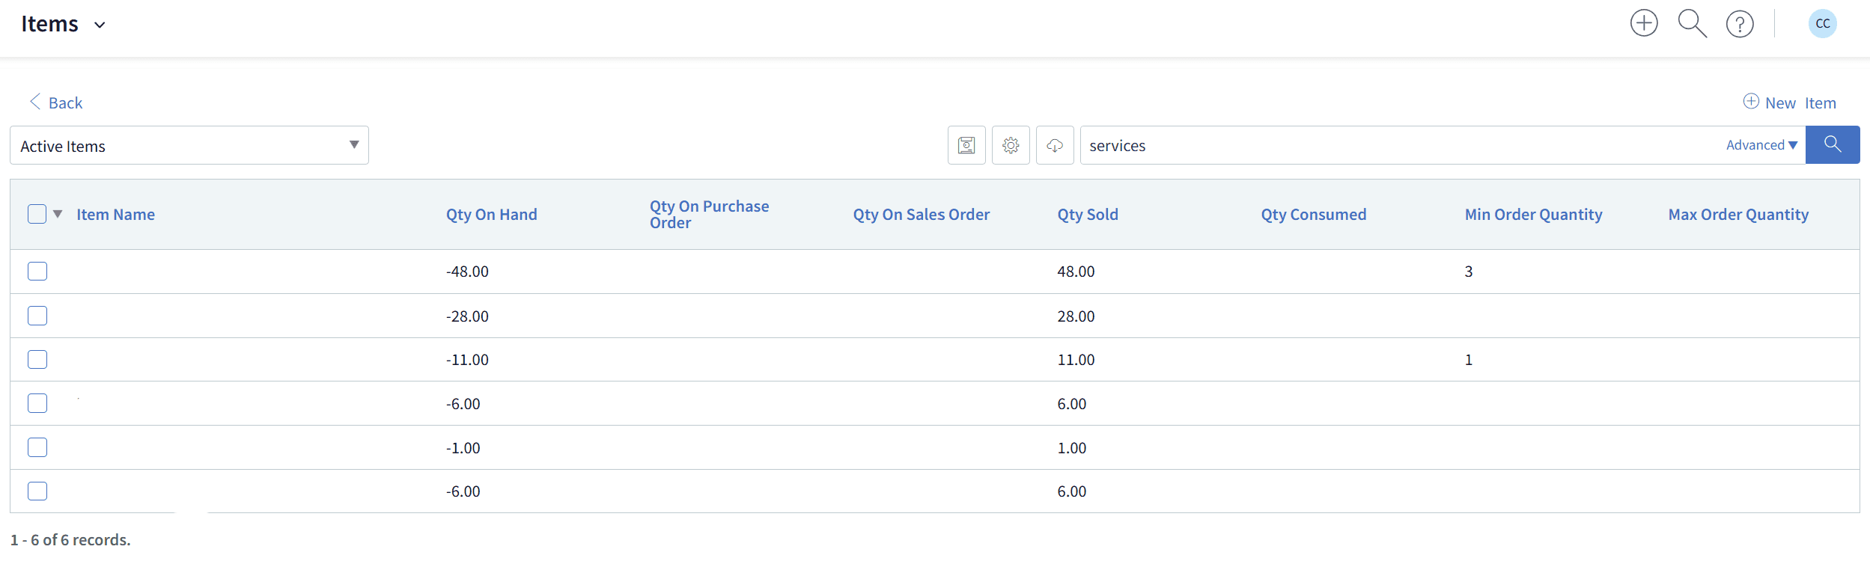1870x570 pixels.
Task: Open global search magnifier in header
Action: (1692, 23)
